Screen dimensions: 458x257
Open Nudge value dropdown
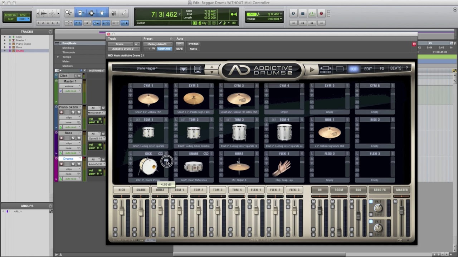(x=281, y=19)
